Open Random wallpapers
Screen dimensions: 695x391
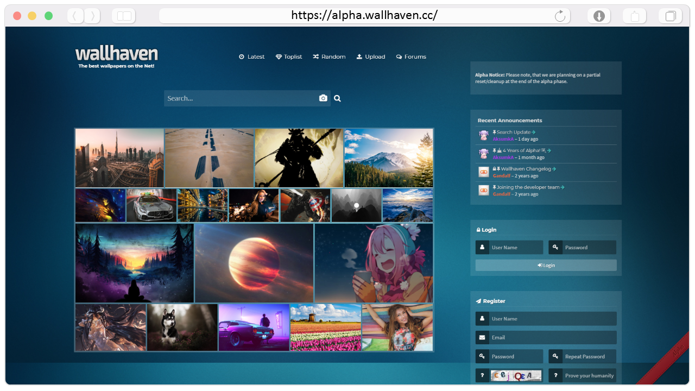329,56
